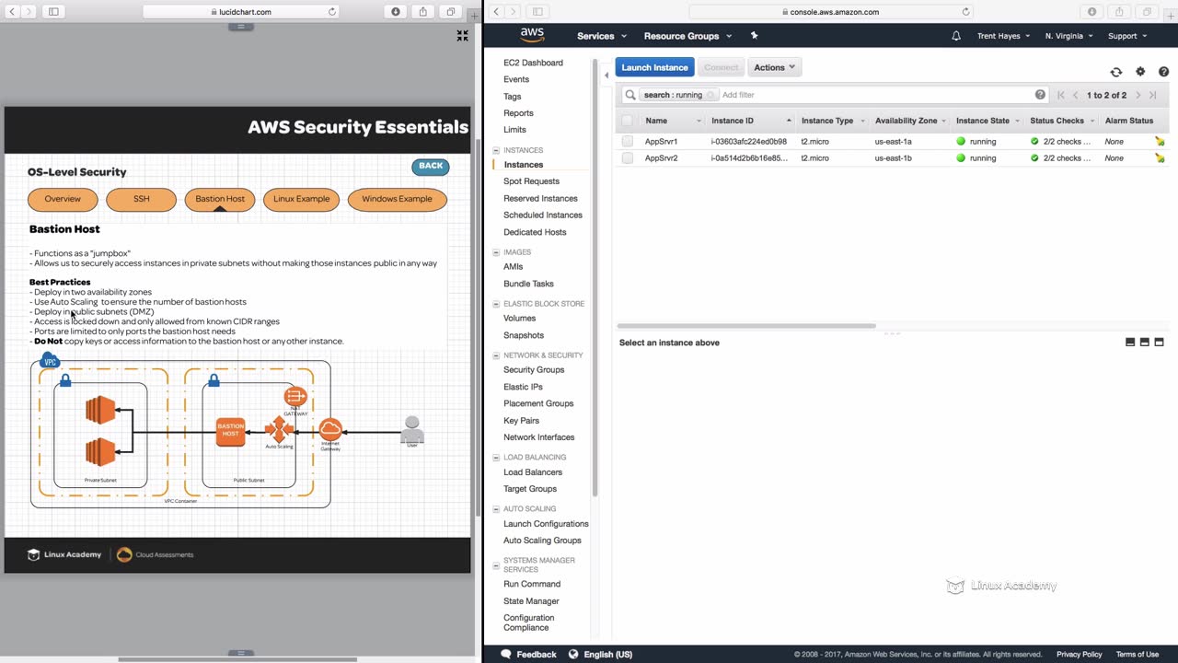
Task: Open the Trent Hayes account menu
Action: point(1003,36)
